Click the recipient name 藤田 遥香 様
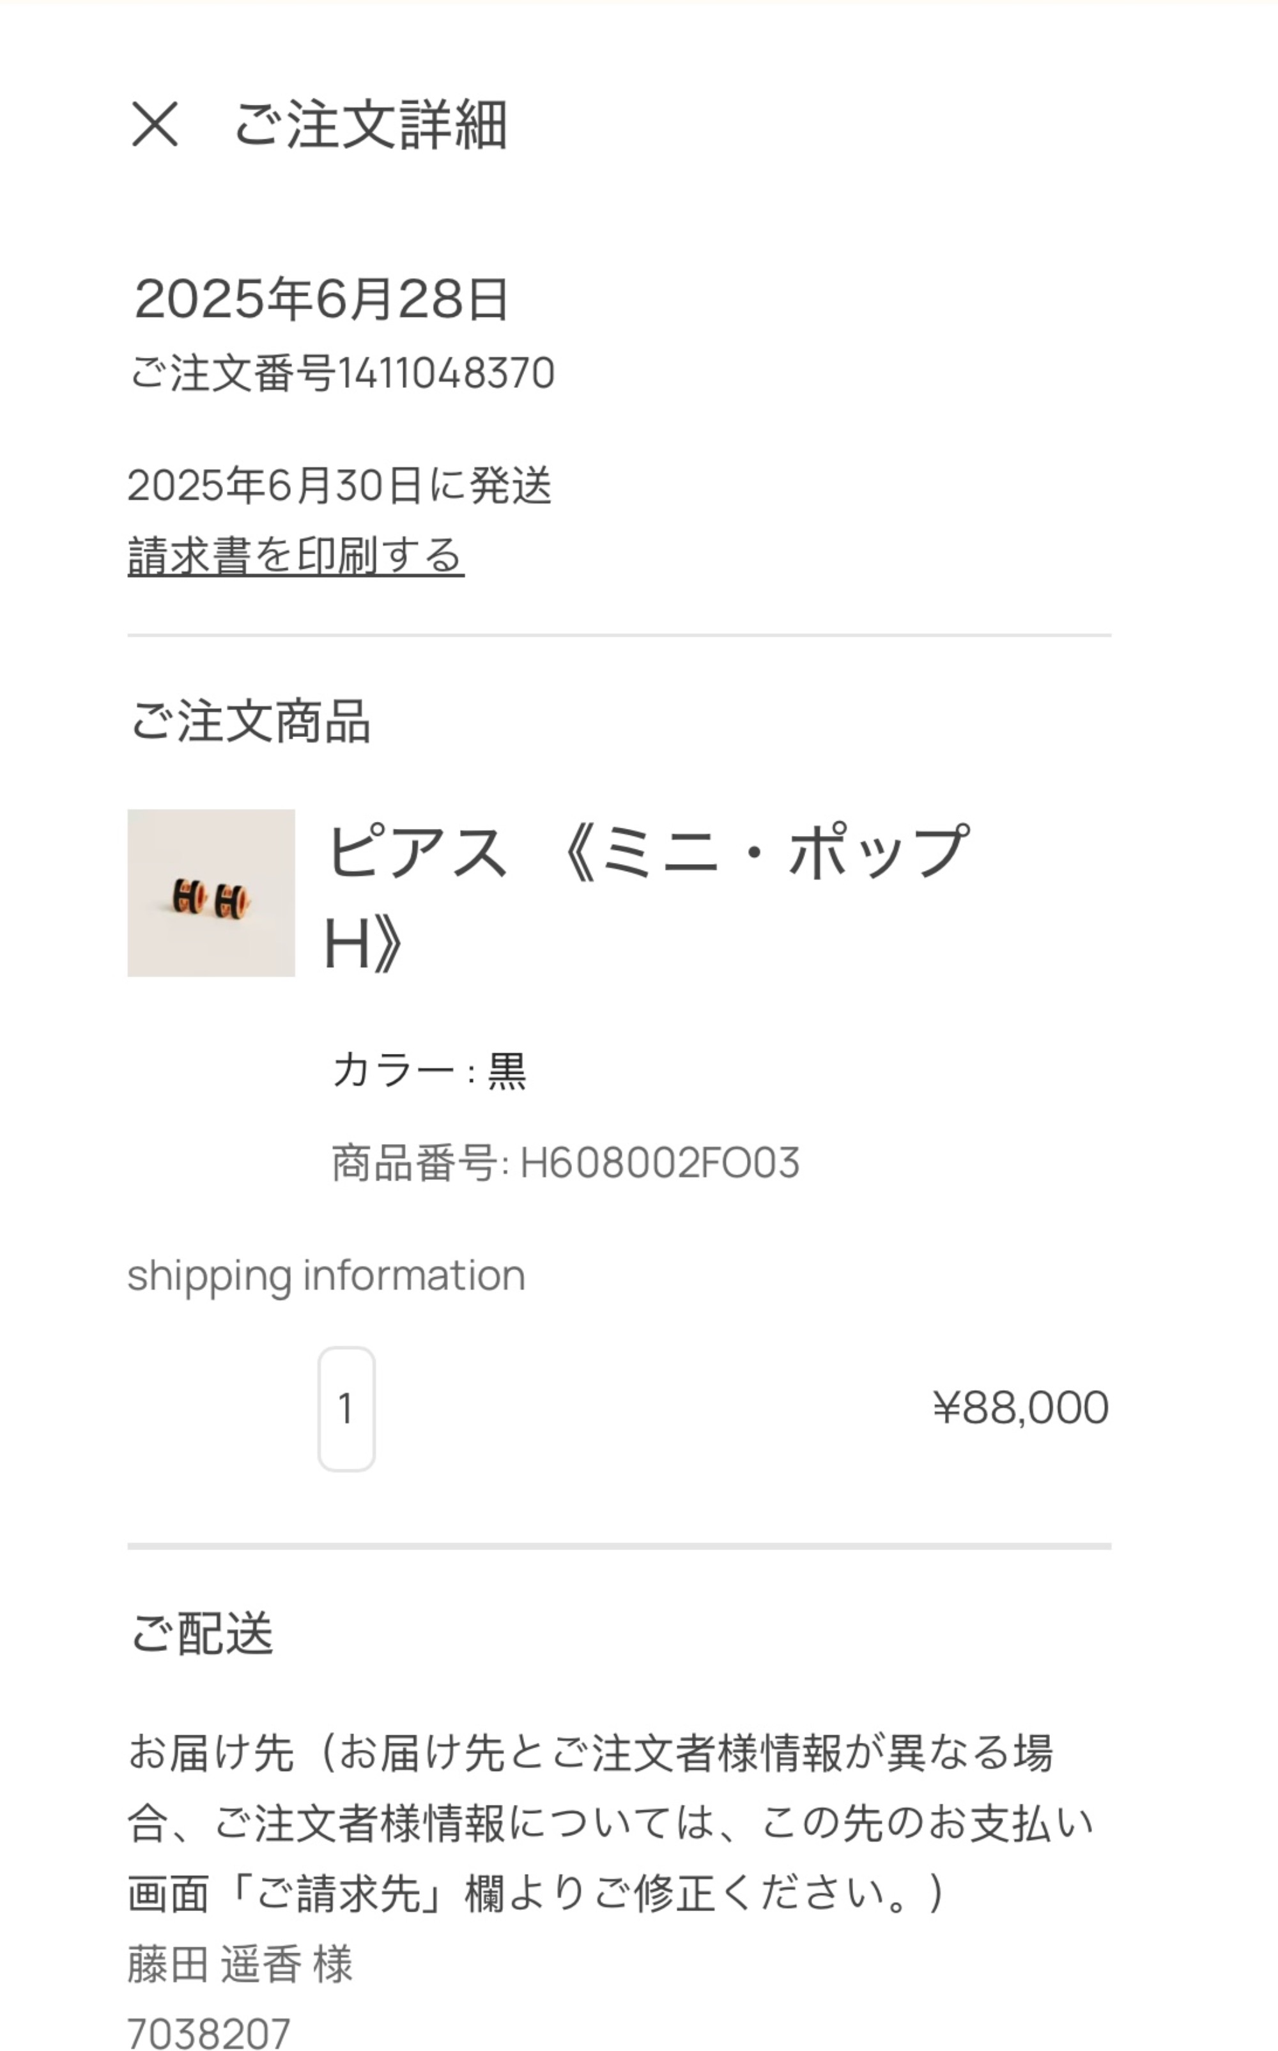 (240, 1963)
